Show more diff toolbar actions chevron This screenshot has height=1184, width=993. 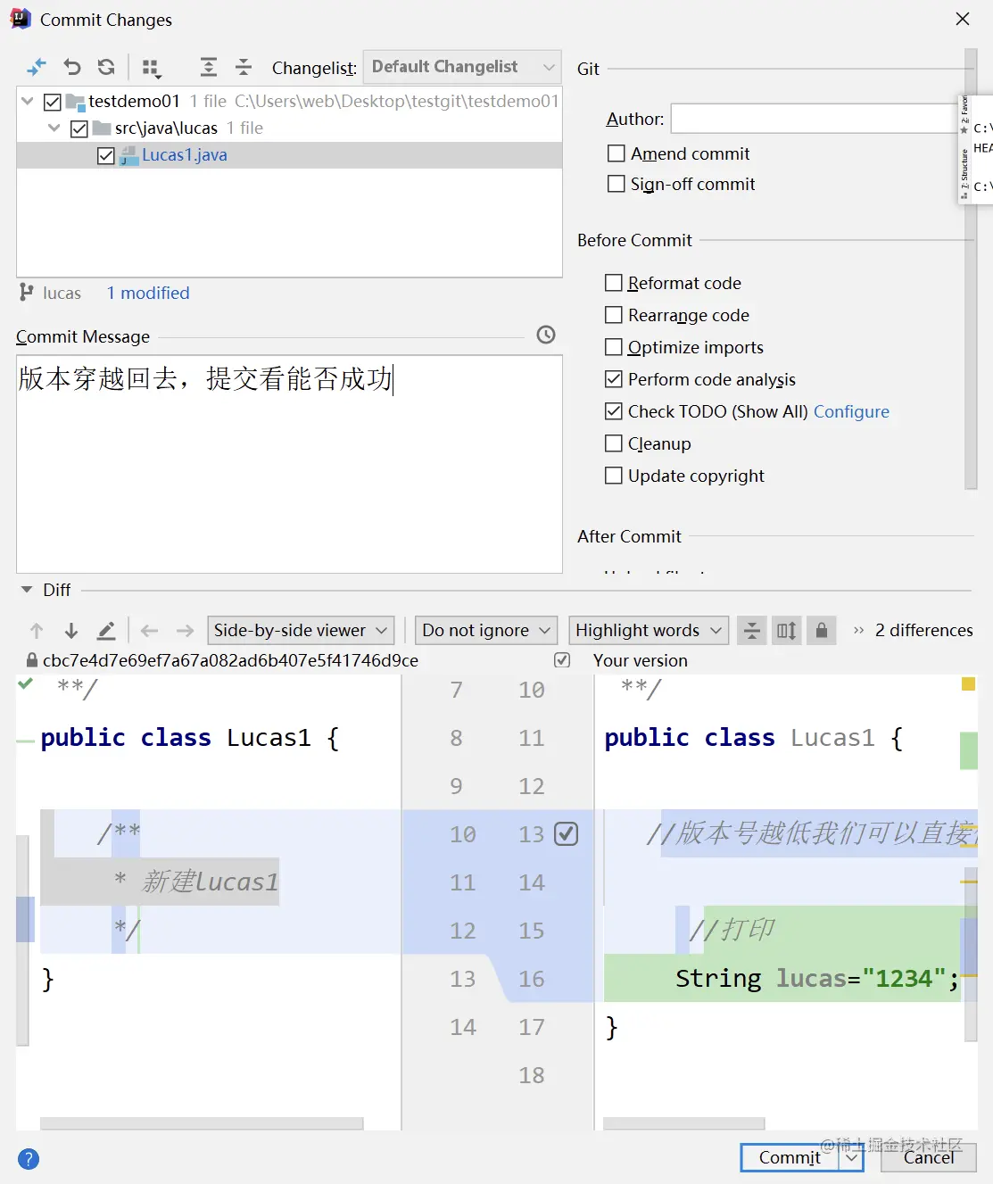(858, 631)
